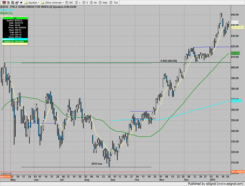
Task: Click the yellow folder icon before Equities
Action: coord(26,2)
